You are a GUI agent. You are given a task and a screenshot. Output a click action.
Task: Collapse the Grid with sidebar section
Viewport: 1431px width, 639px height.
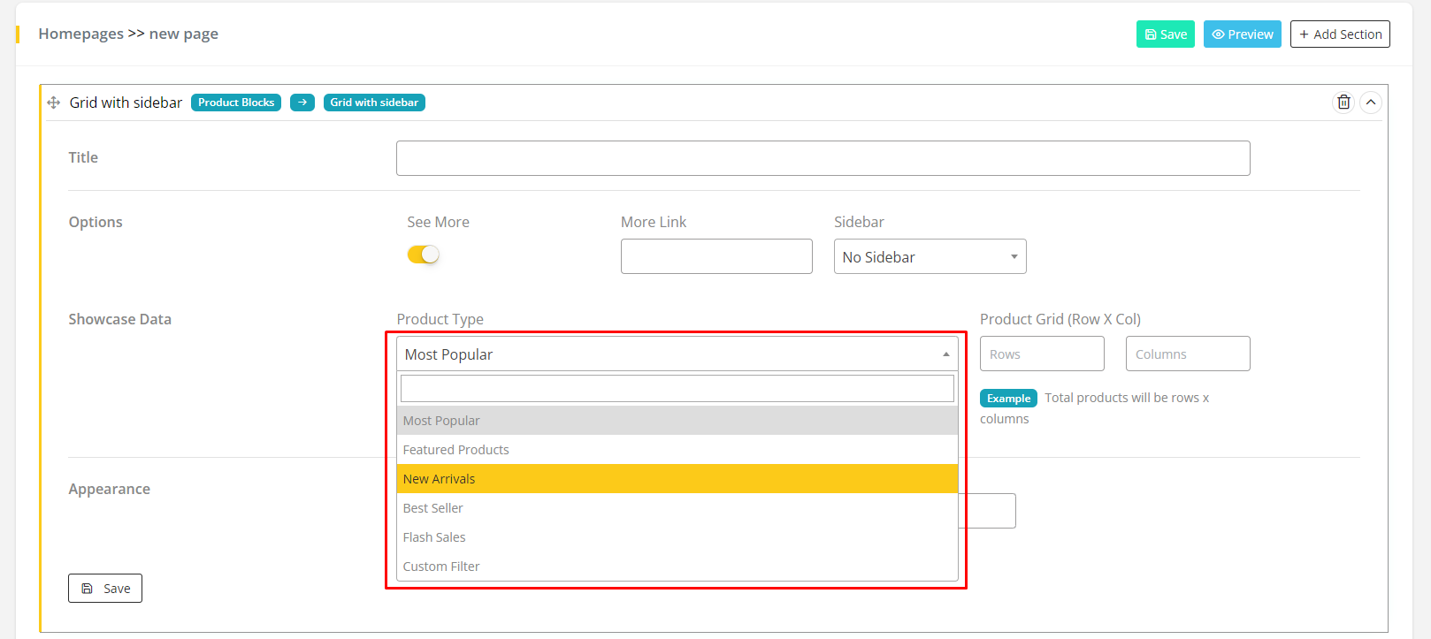[1370, 103]
